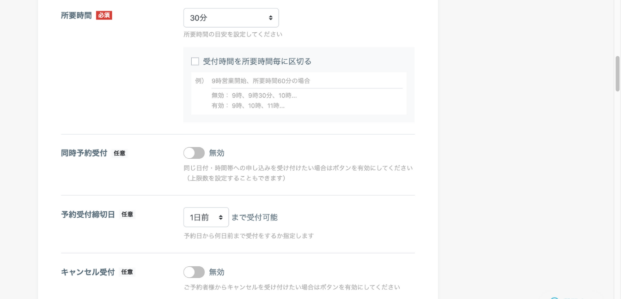Click the まで受付可能 text after the dropdown

(x=255, y=217)
